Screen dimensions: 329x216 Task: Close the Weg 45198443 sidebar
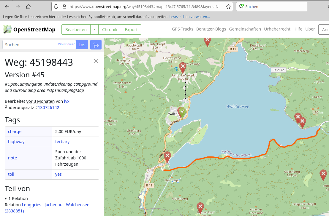coord(96,61)
